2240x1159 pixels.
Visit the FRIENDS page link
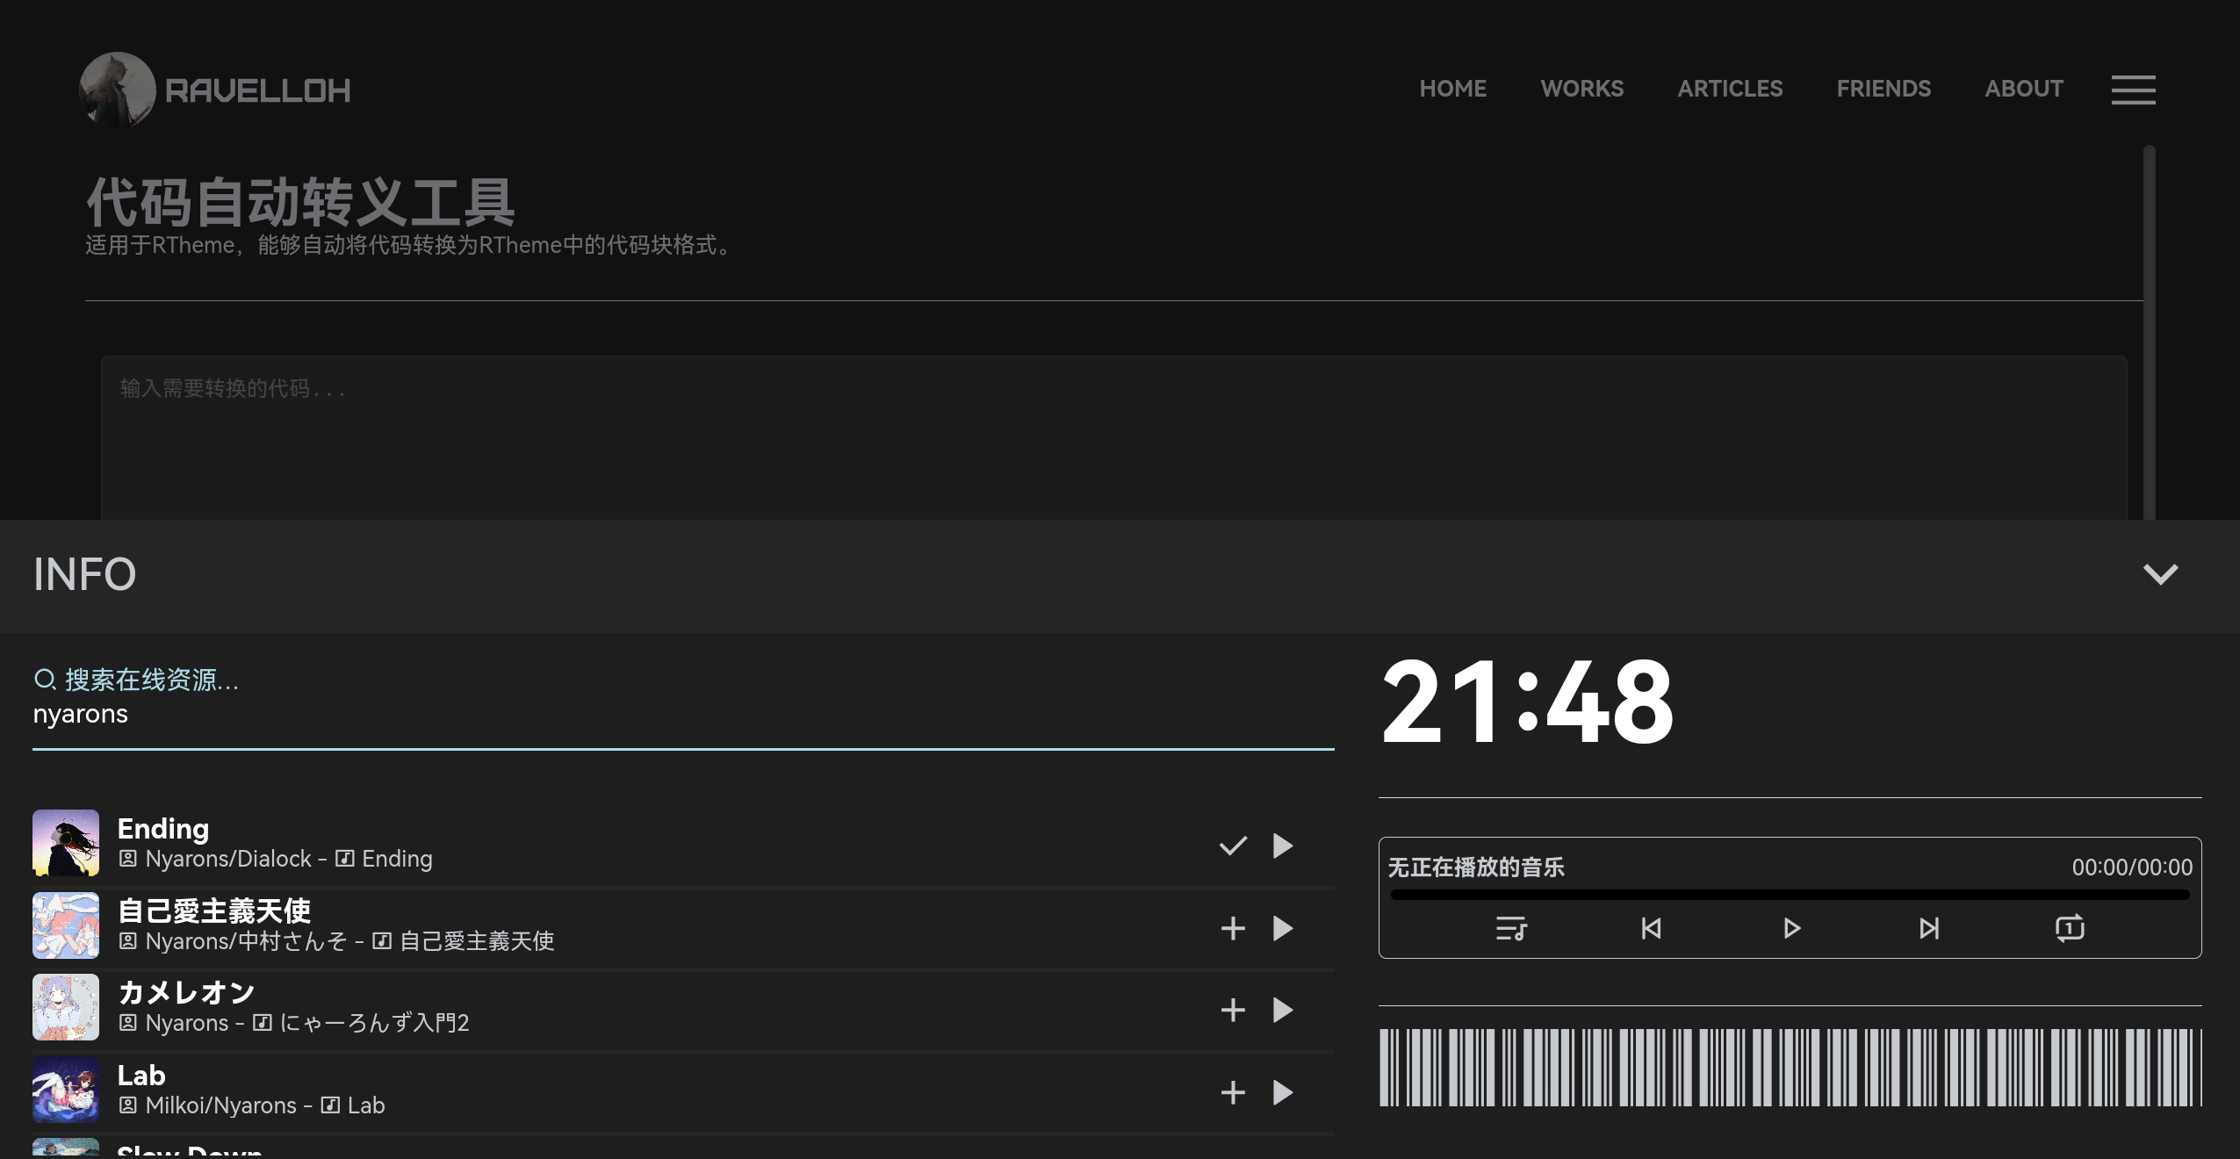pyautogui.click(x=1883, y=89)
